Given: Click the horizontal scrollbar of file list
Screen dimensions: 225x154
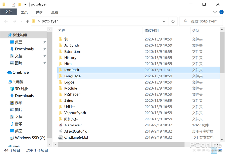Looking at the screenshot, I should point(121,145).
